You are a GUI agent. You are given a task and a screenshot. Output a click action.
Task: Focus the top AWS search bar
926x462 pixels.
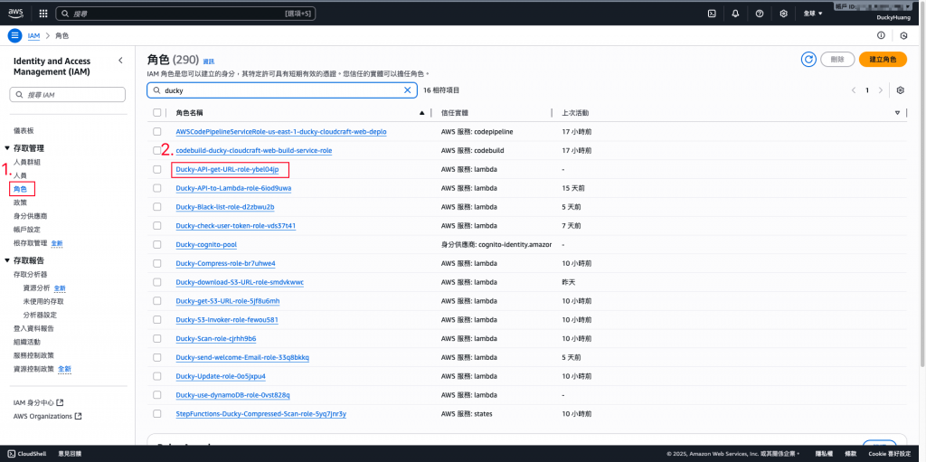click(185, 13)
